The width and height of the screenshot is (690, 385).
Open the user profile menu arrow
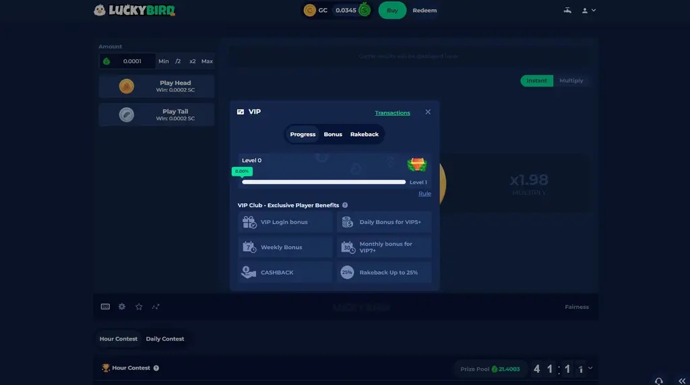tap(594, 10)
